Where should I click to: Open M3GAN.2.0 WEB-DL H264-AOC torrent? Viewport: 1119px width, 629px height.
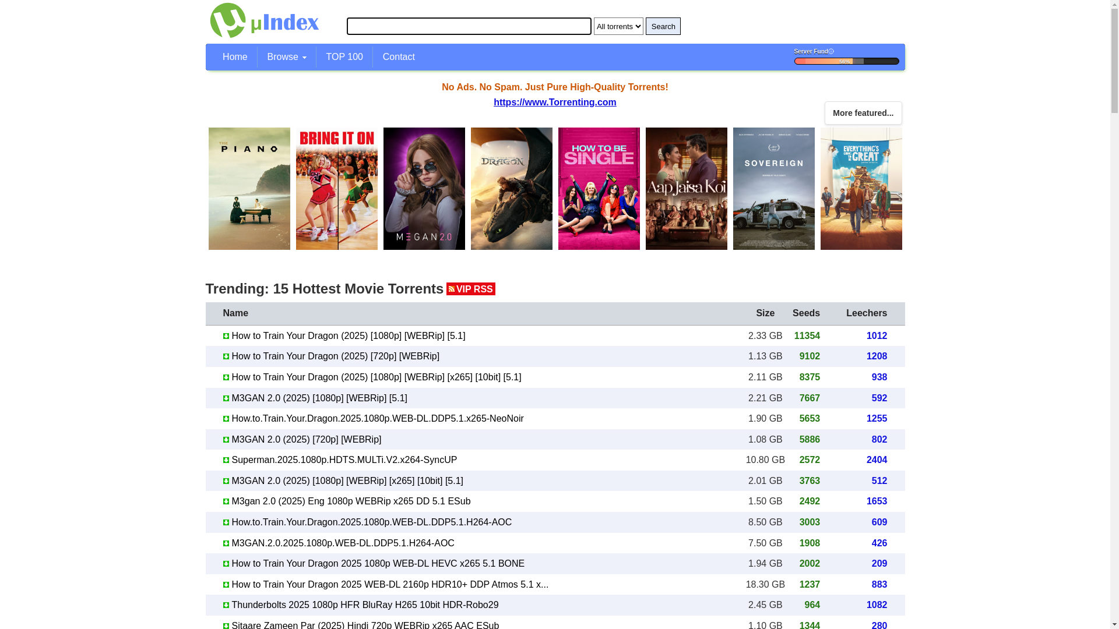[x=343, y=543]
